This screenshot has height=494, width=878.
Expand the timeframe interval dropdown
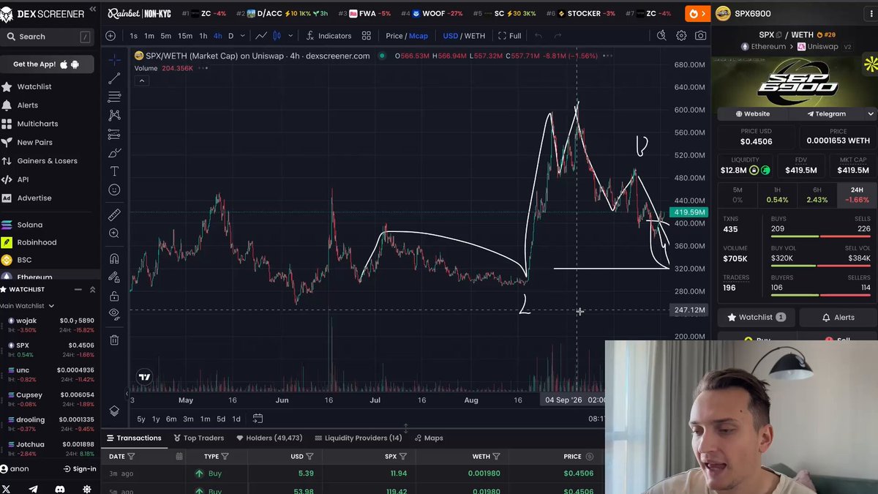[x=244, y=36]
